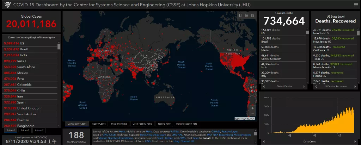Screen dimensions: 361x145
Task: Click the JHU shield logo
Action: coord(7,5)
